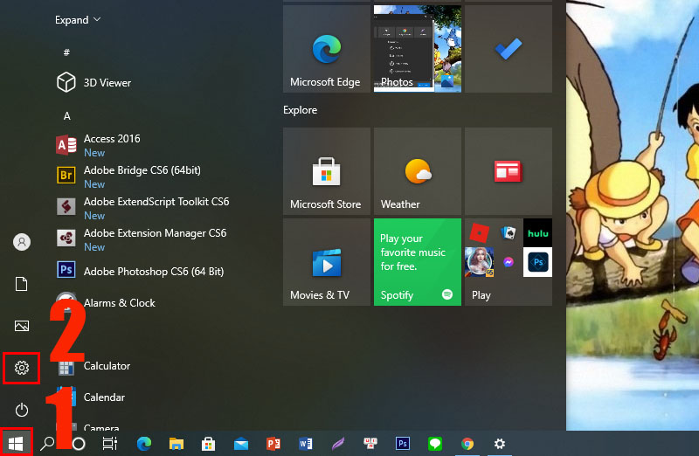Viewport: 699px width, 456px height.
Task: Click the Power button in Start sidebar
Action: (x=22, y=410)
